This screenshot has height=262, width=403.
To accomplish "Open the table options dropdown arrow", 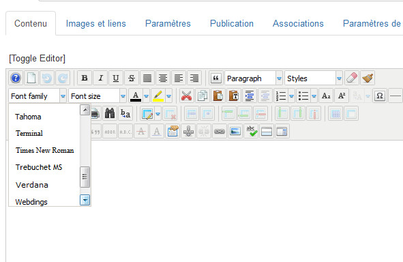I will (158, 114).
